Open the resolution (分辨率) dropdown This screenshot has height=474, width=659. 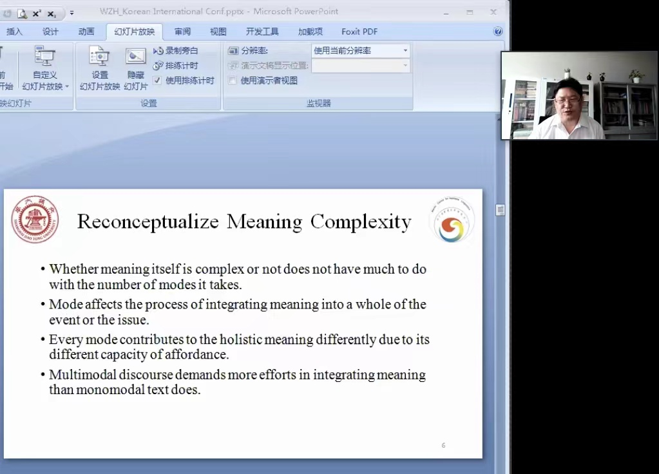(405, 51)
